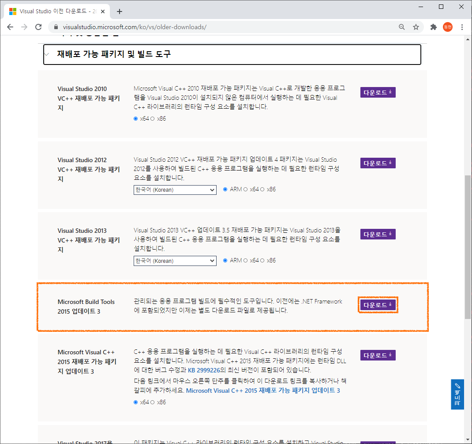Open zoom magnifier icon in address bar

(x=401, y=27)
